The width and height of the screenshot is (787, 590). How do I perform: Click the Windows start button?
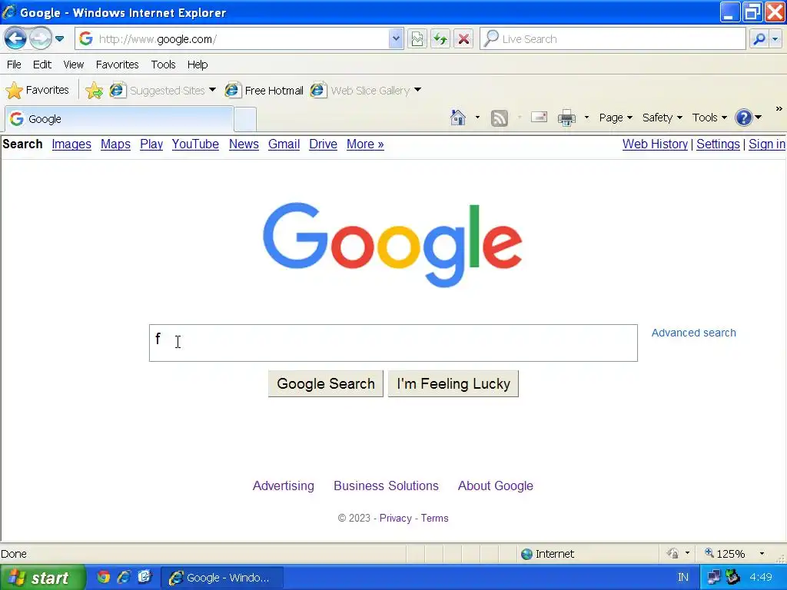click(43, 578)
